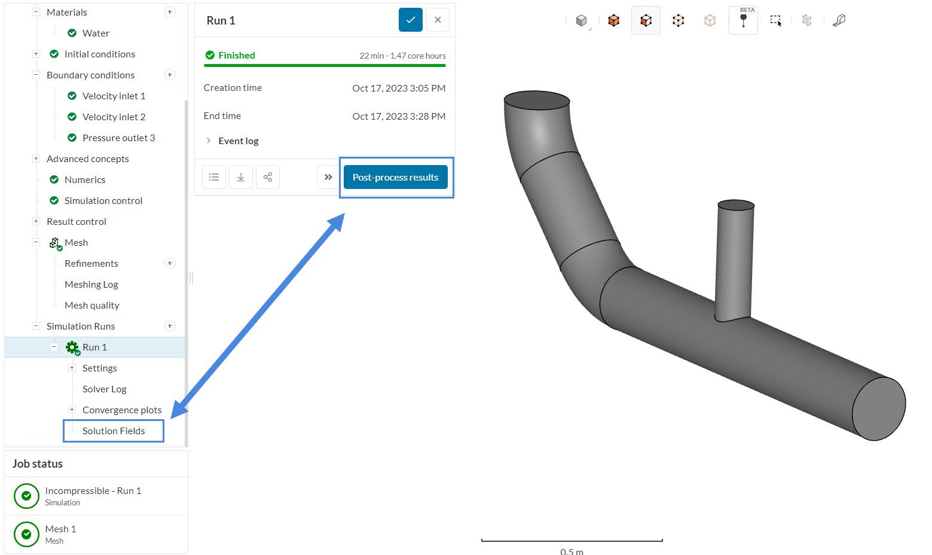Expand the Convergence plots node

pyautogui.click(x=72, y=410)
